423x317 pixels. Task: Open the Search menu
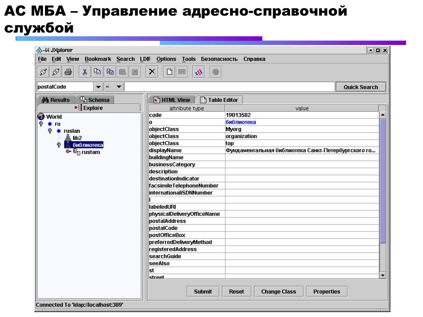click(x=126, y=59)
